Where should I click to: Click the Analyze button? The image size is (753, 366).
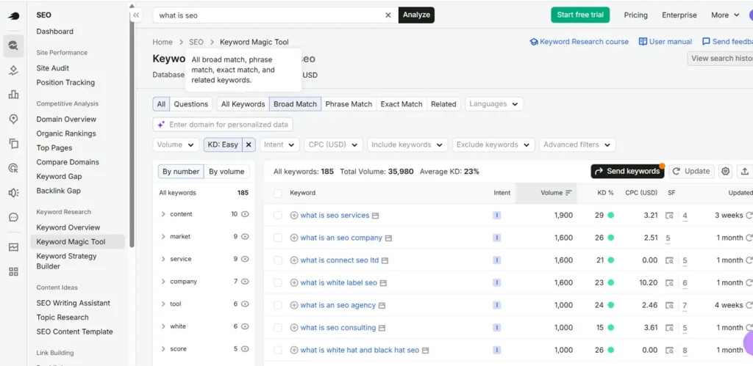[416, 15]
